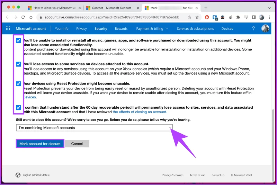
Task: Open the media playlist control icon
Action: pyautogui.click(x=246, y=17)
